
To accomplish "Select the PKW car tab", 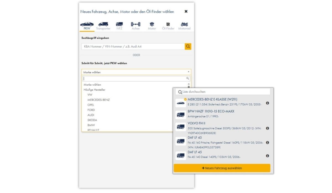I will tap(87, 26).
